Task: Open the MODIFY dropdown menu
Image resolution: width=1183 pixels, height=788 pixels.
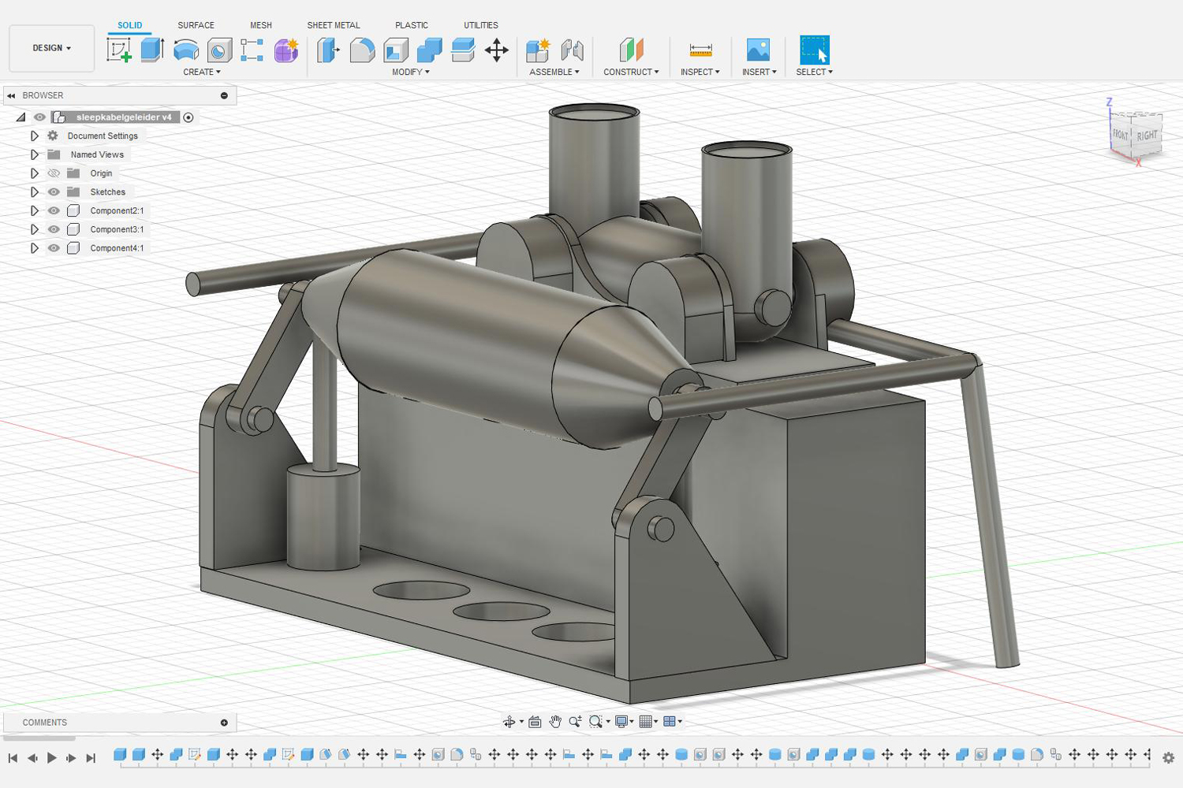Action: click(x=411, y=72)
